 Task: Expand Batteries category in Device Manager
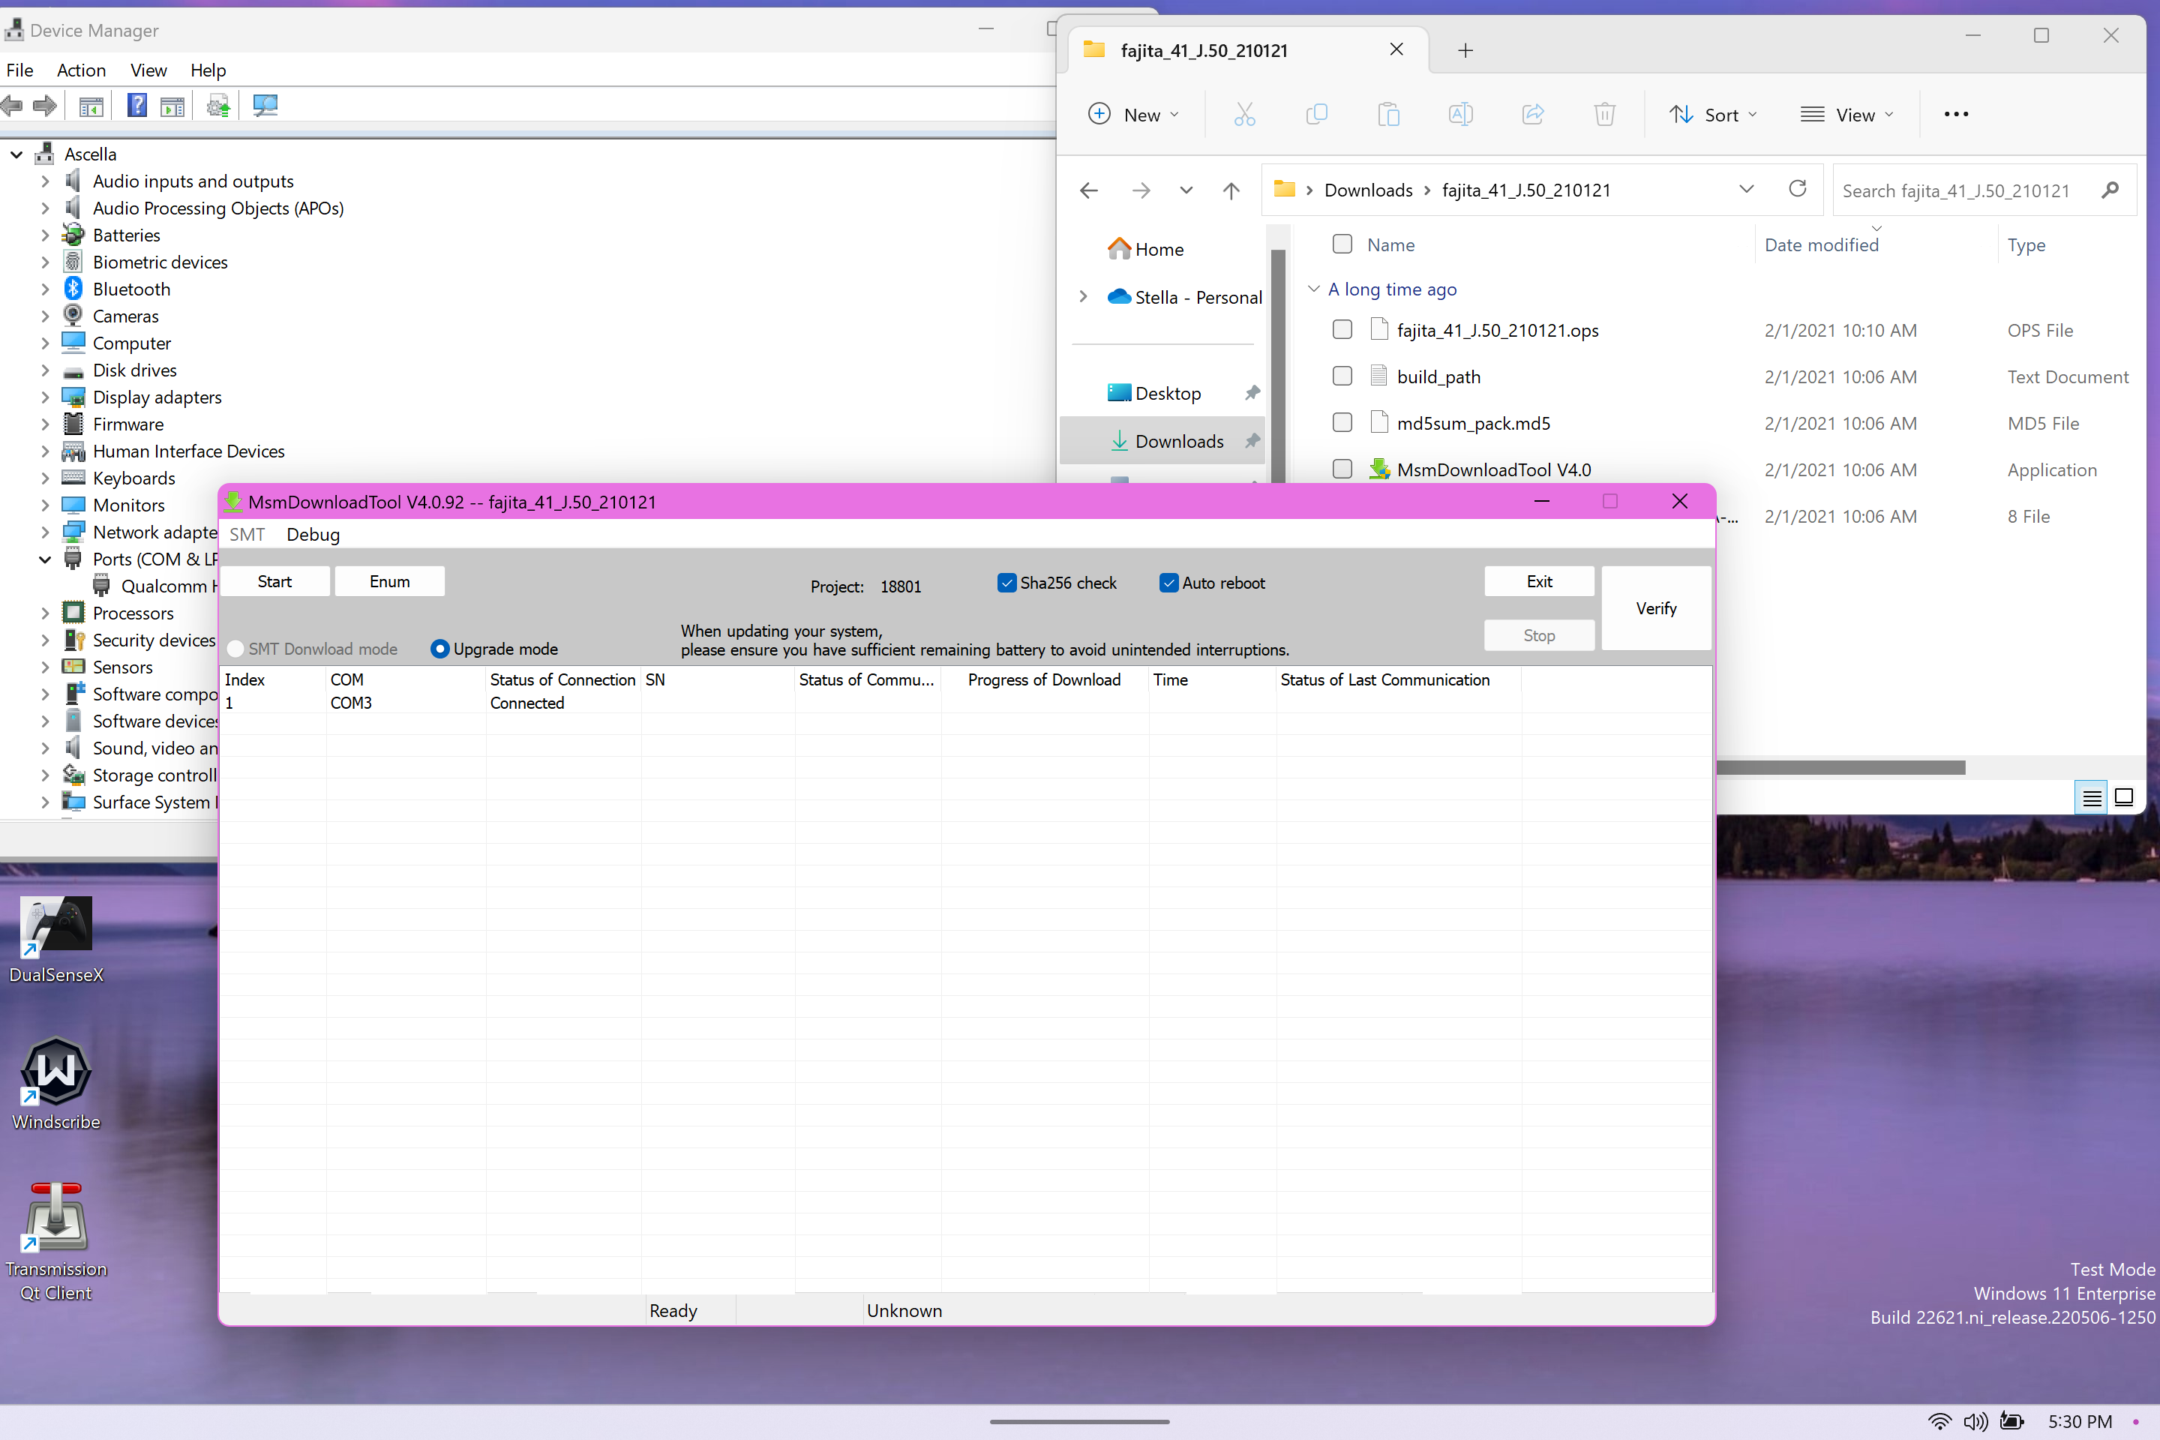click(43, 233)
